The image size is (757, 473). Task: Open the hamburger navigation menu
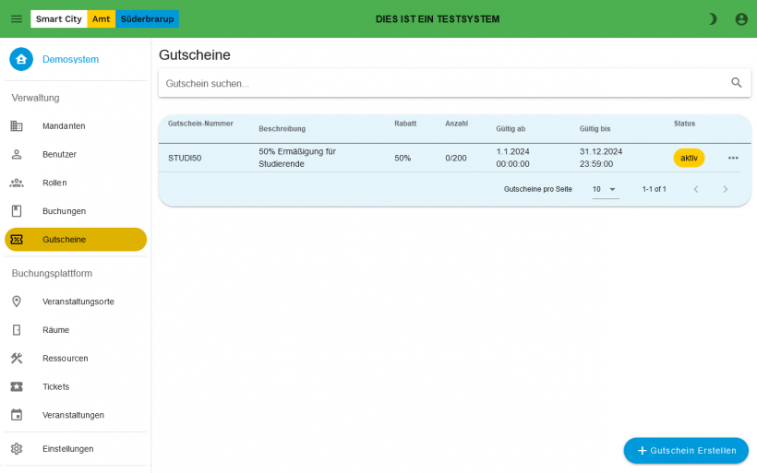(17, 18)
